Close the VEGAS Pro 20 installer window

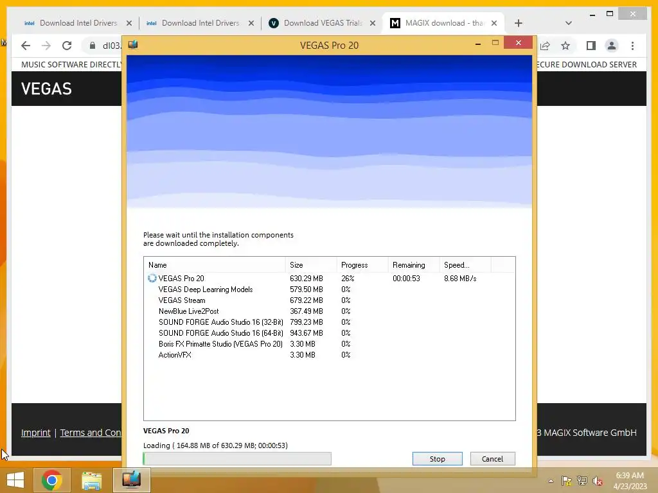pyautogui.click(x=519, y=43)
